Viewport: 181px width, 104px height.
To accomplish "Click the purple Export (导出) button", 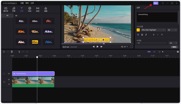I will tap(156, 3).
